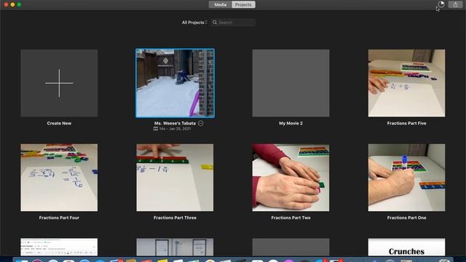Image resolution: width=466 pixels, height=262 pixels.
Task: Click the Fractions Part Four title
Action: (59, 218)
